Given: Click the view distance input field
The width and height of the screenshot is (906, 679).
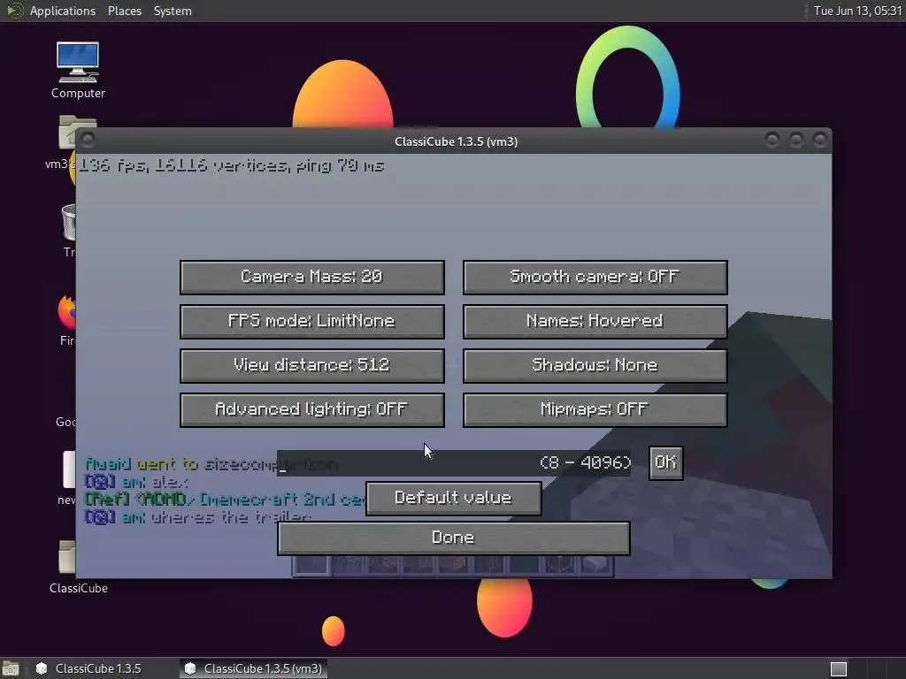Looking at the screenshot, I should pyautogui.click(x=454, y=463).
